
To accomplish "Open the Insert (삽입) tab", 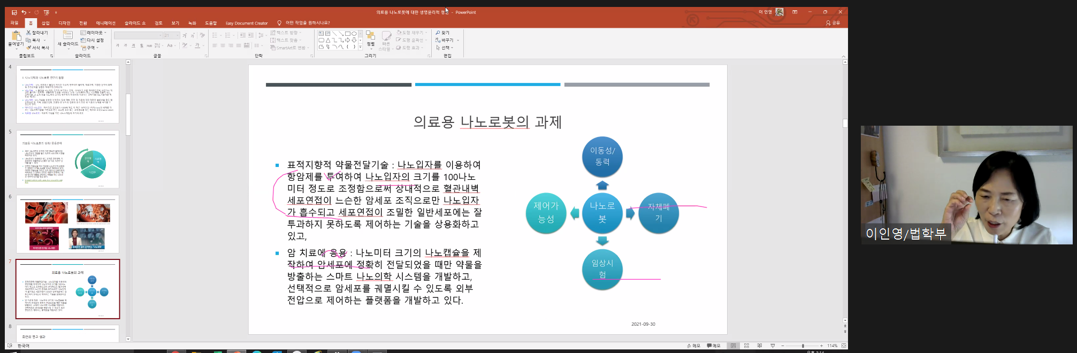I will pyautogui.click(x=46, y=23).
